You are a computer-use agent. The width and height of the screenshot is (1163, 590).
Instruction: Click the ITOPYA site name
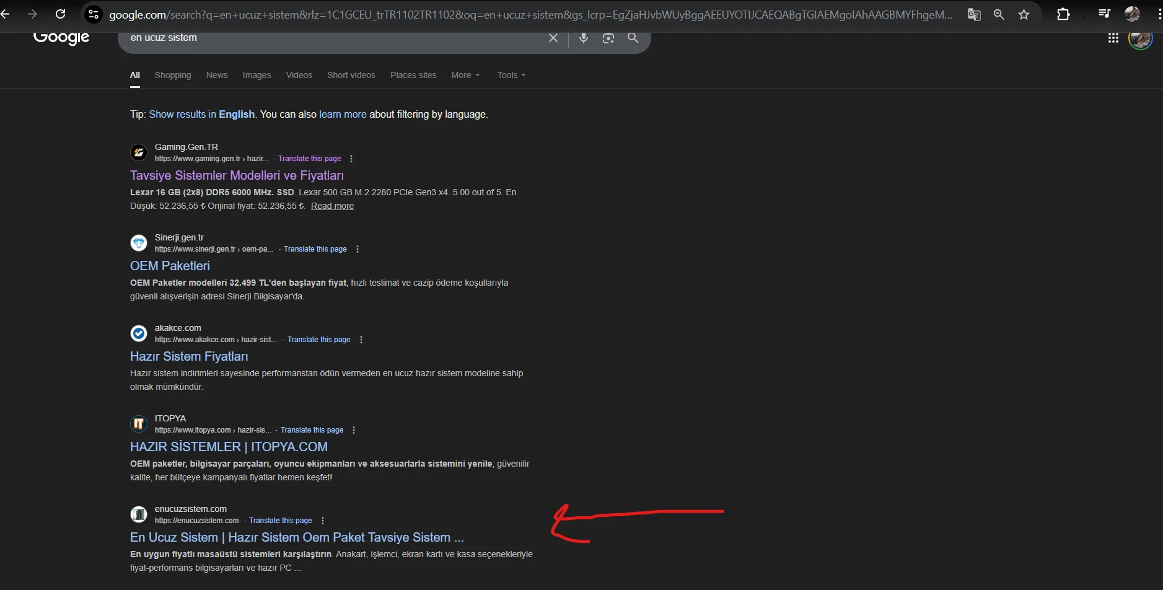[x=170, y=418]
